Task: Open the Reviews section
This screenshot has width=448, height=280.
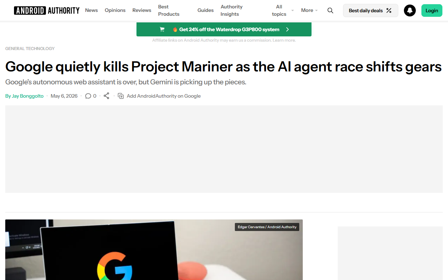Action: coord(142,10)
